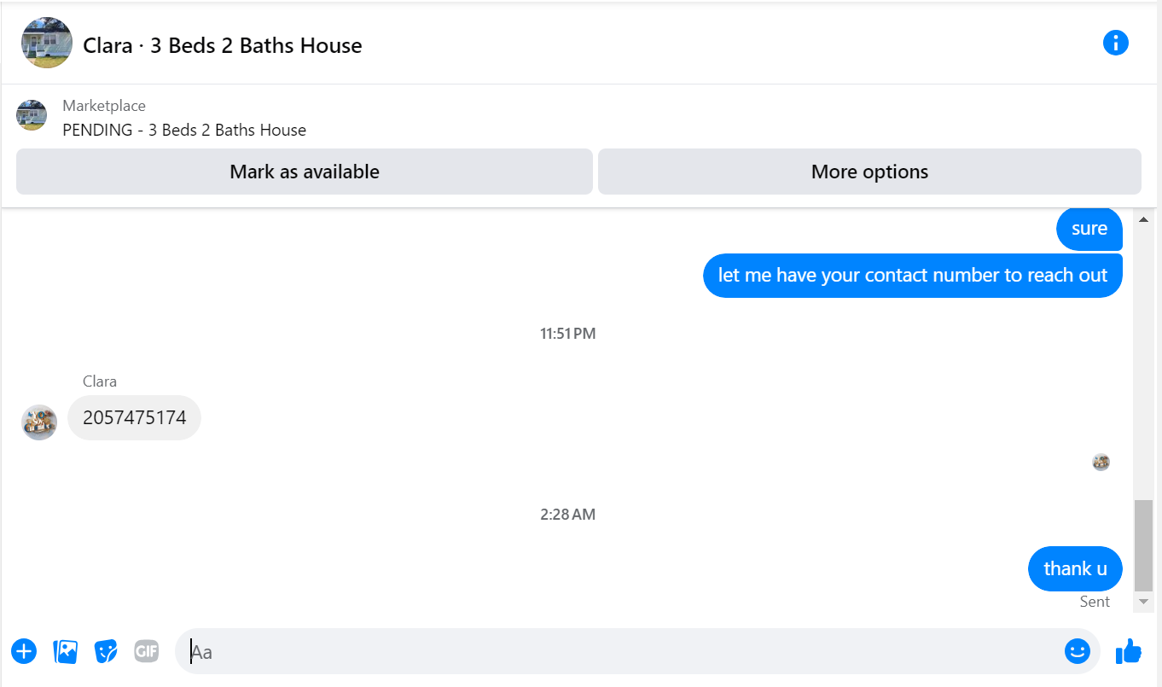Open the emoji picker smiley

point(1078,652)
